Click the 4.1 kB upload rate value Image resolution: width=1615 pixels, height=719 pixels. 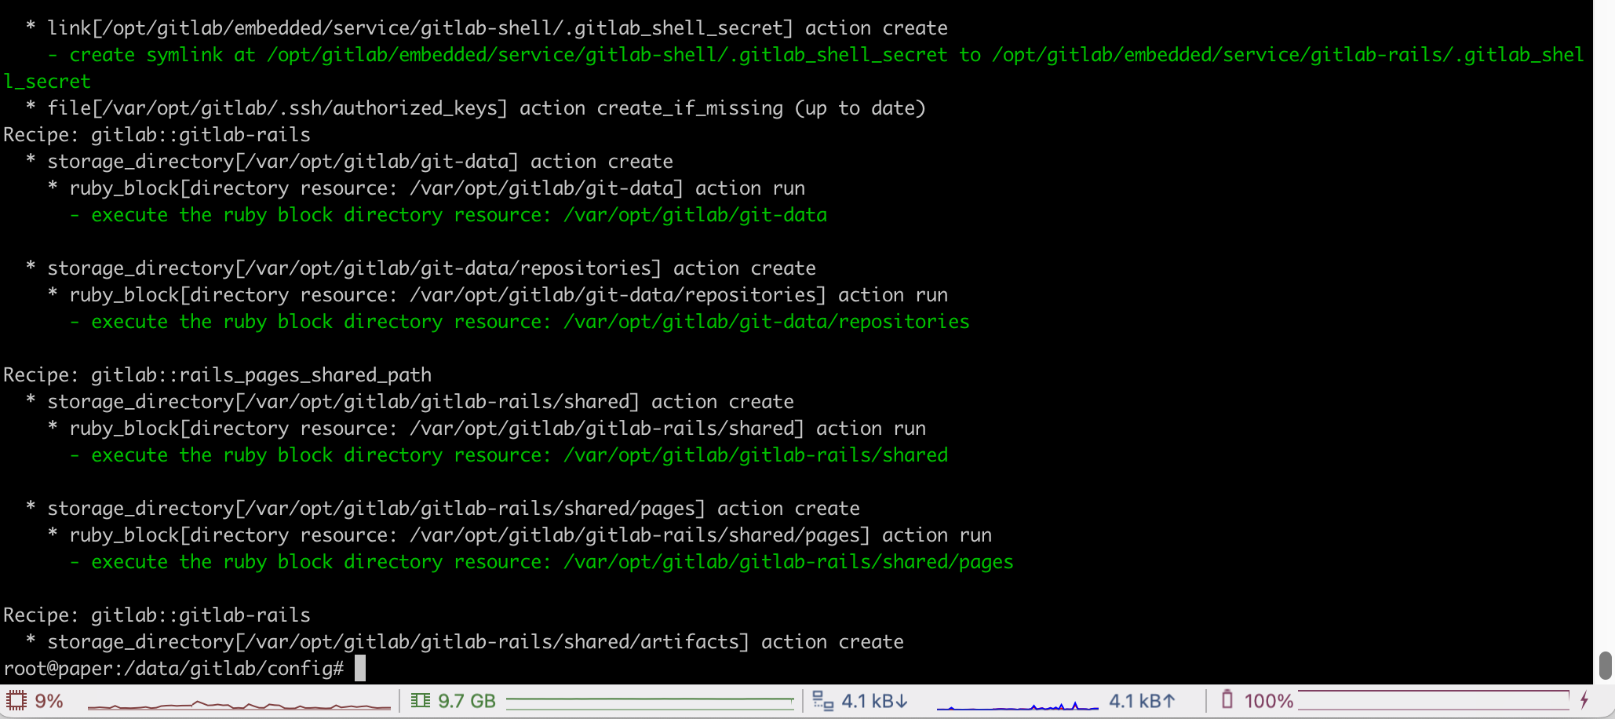point(1143,701)
